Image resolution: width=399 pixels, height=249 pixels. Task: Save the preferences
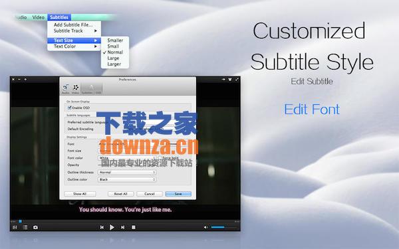[x=178, y=194]
